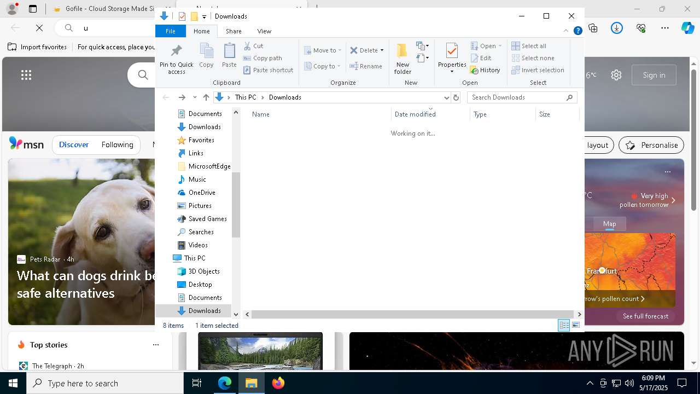Click the Search Downloads magnifier icon
Screen dimensions: 700x394
point(569,97)
